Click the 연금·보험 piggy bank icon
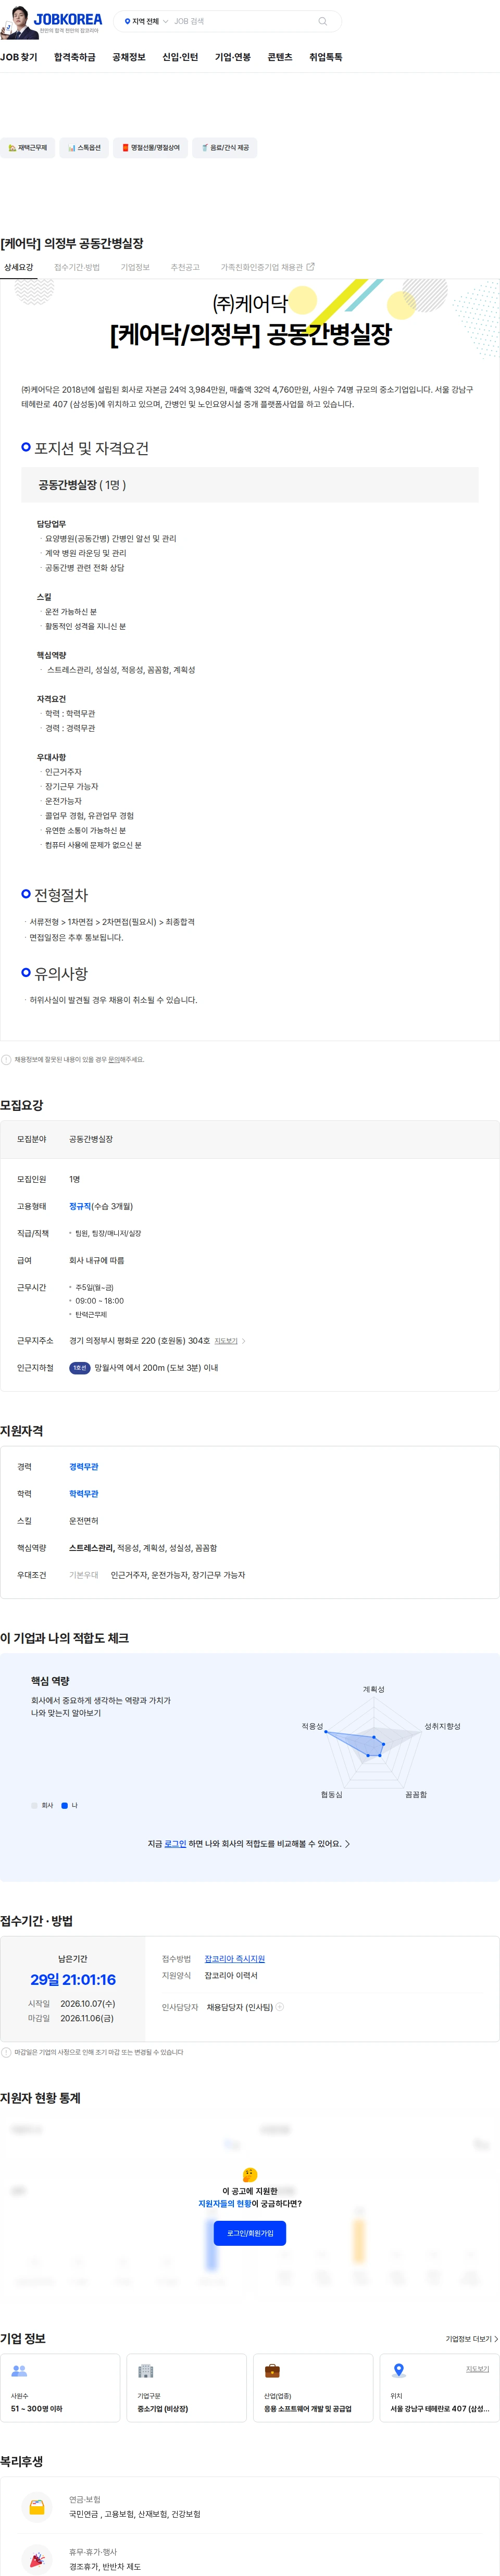This screenshot has width=500, height=2576. pos(37,2506)
